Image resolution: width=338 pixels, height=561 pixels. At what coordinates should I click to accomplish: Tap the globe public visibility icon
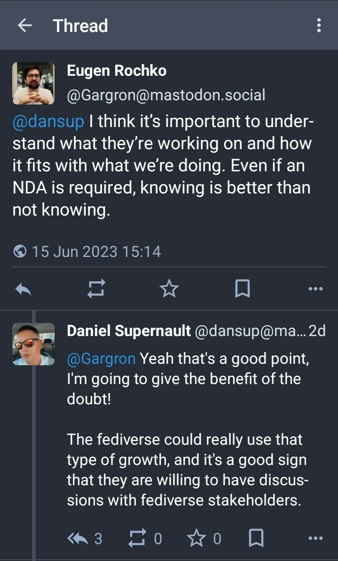(20, 251)
